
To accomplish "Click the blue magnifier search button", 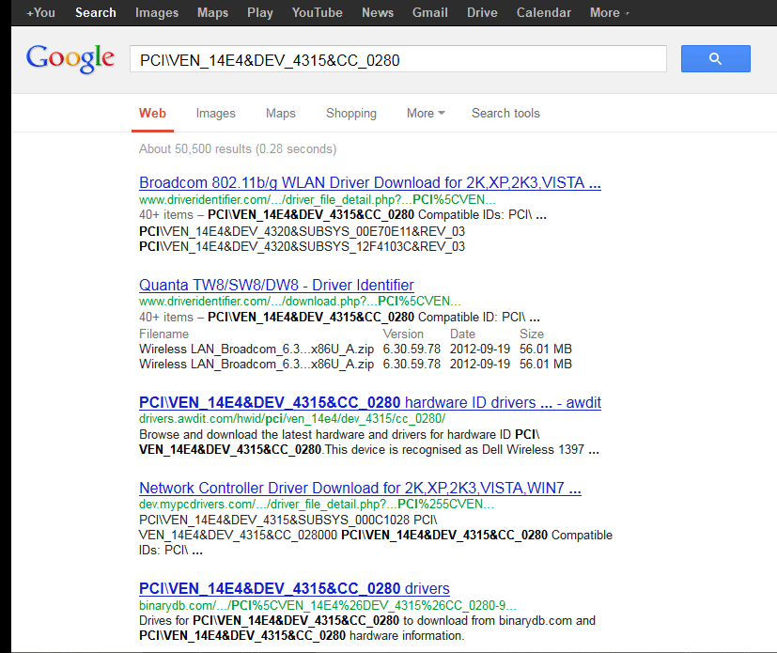I will pyautogui.click(x=715, y=58).
